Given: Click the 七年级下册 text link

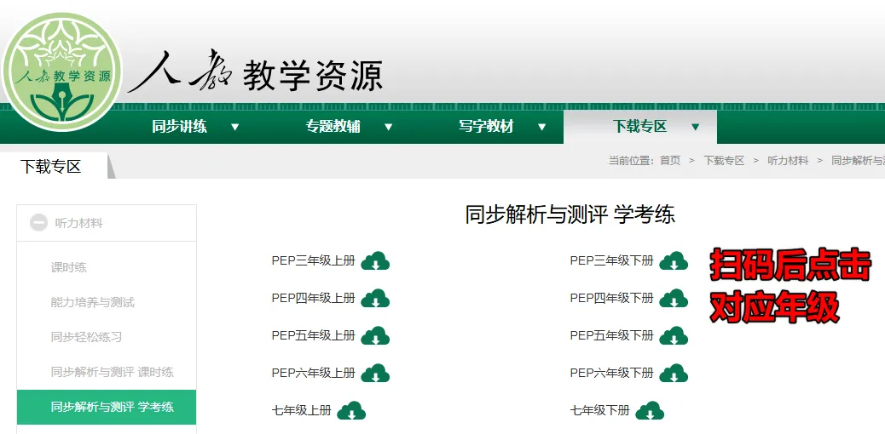Looking at the screenshot, I should tap(600, 410).
